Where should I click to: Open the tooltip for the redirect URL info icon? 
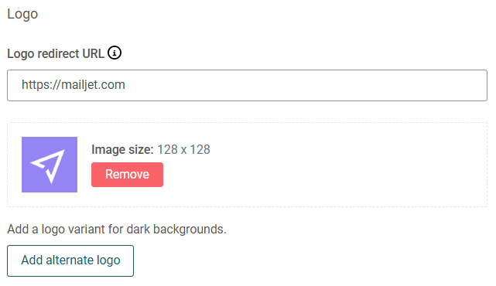coord(115,53)
